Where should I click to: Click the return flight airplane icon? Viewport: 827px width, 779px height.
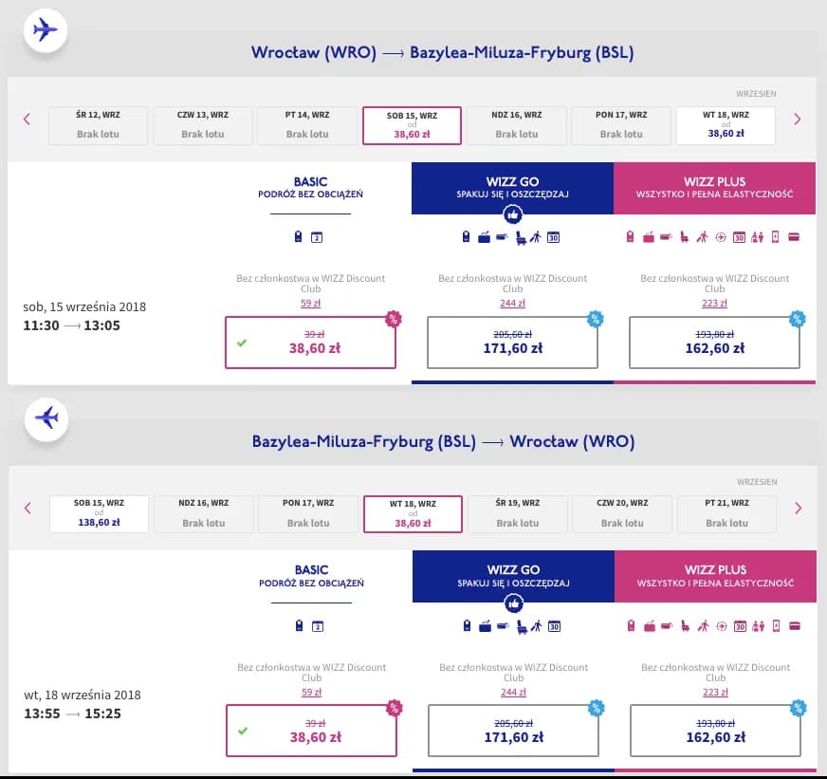(45, 417)
